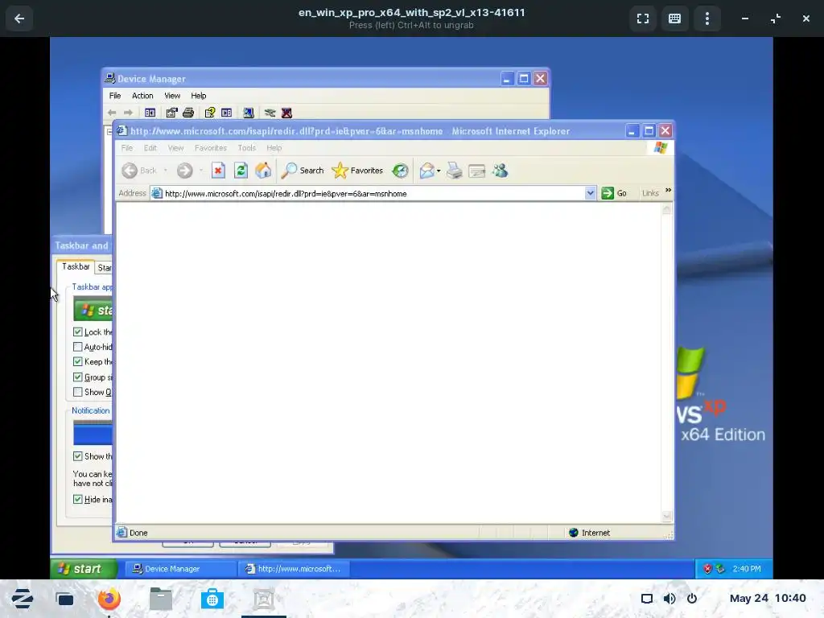Click the security shield tray icon
Viewport: 824px width, 618px height.
(707, 569)
